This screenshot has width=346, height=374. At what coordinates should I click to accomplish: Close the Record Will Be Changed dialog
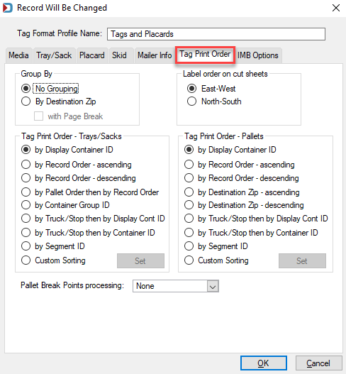click(336, 8)
